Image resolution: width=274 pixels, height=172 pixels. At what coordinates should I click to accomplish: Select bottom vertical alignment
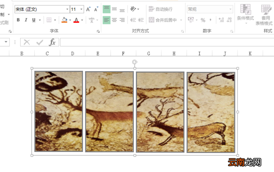coord(122,9)
